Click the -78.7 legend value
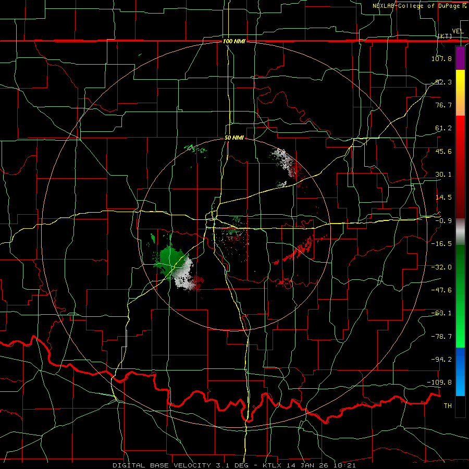469x469 pixels. point(441,337)
